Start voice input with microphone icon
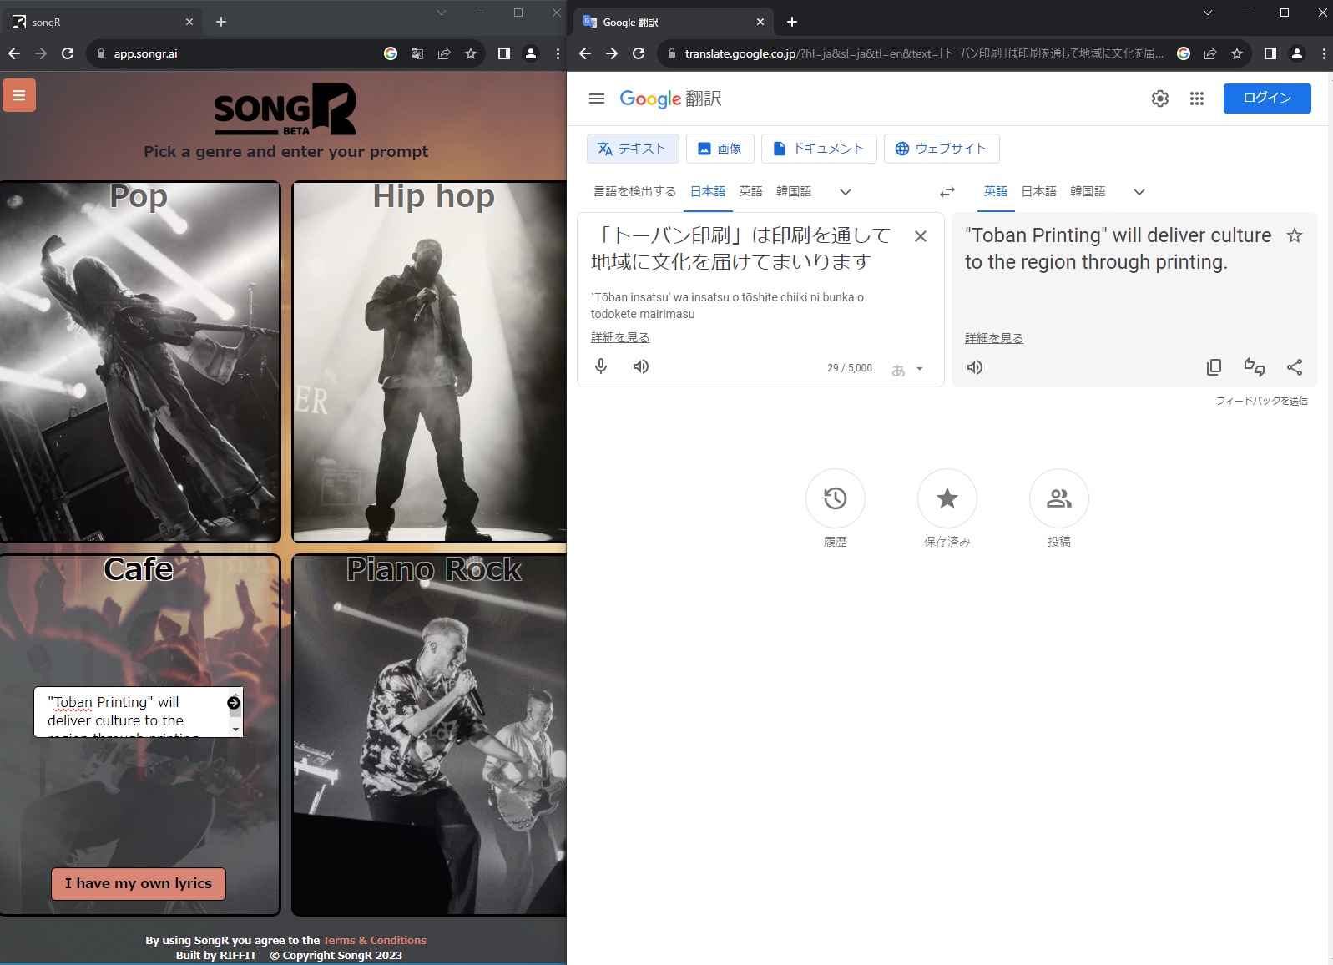The image size is (1333, 965). 600,366
